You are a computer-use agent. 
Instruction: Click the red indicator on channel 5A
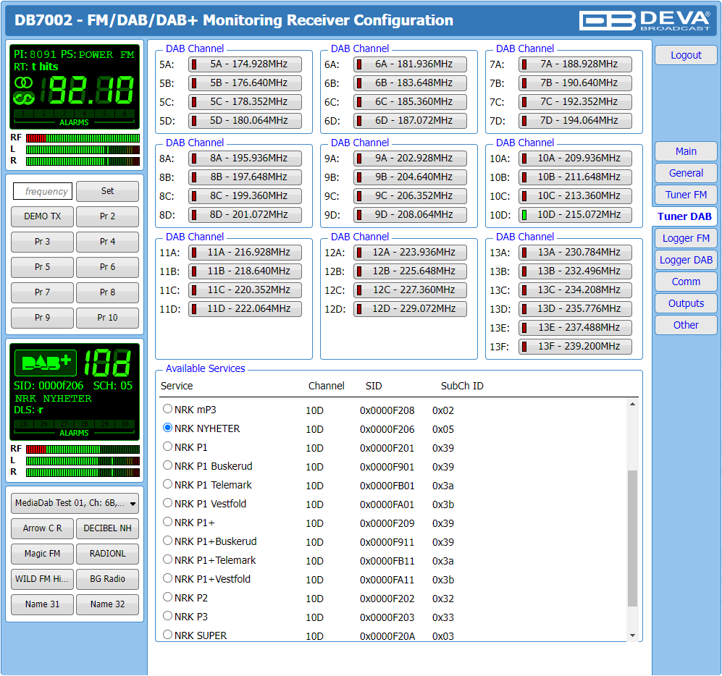coord(193,64)
